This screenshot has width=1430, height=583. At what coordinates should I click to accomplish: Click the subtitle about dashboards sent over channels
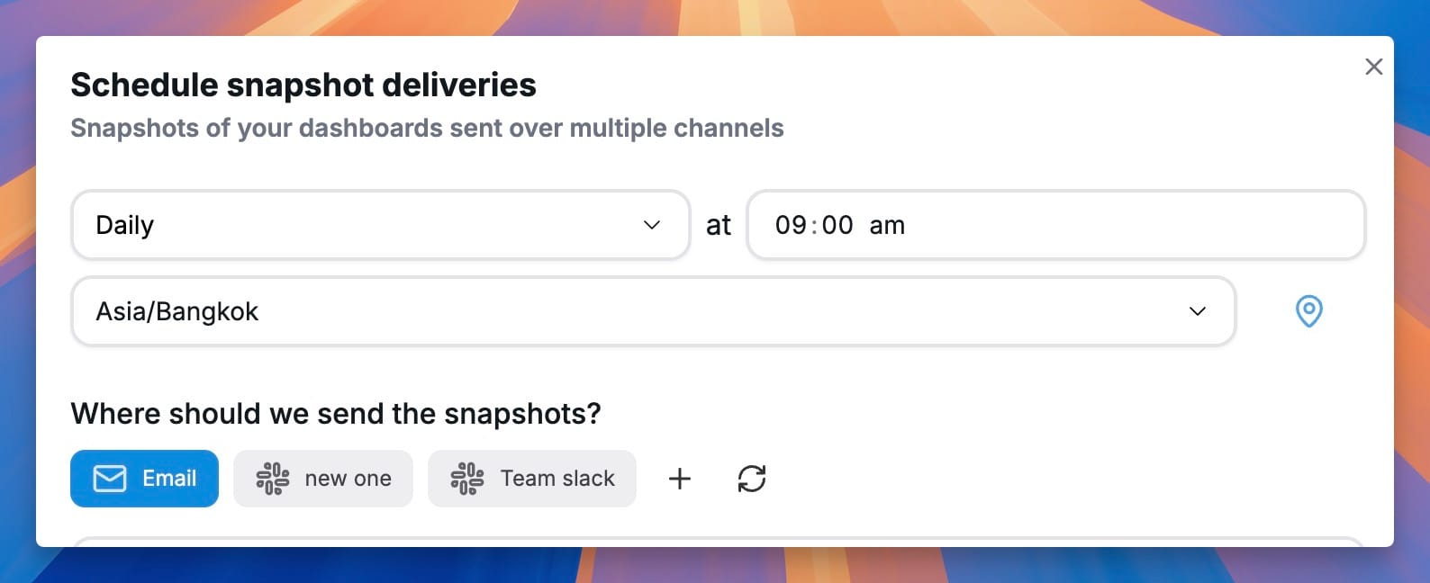coord(427,129)
